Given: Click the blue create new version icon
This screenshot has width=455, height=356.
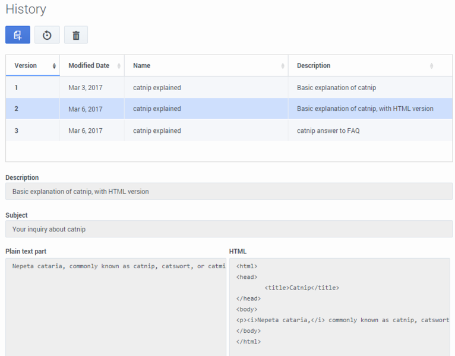Looking at the screenshot, I should click(x=18, y=35).
